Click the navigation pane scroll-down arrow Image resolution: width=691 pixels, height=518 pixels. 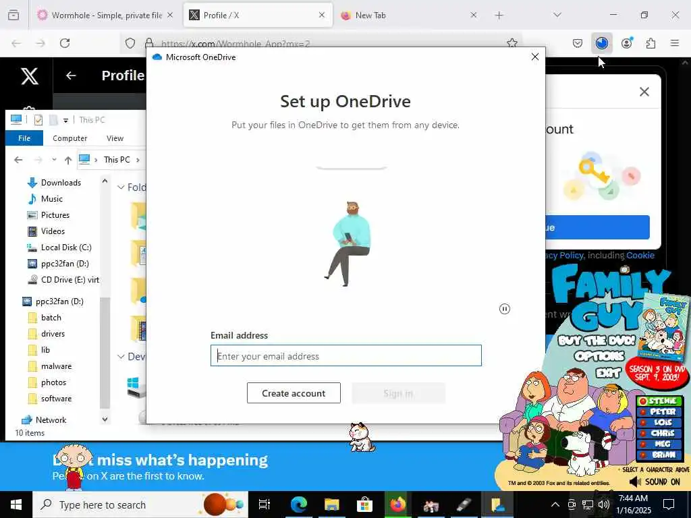pyautogui.click(x=105, y=420)
